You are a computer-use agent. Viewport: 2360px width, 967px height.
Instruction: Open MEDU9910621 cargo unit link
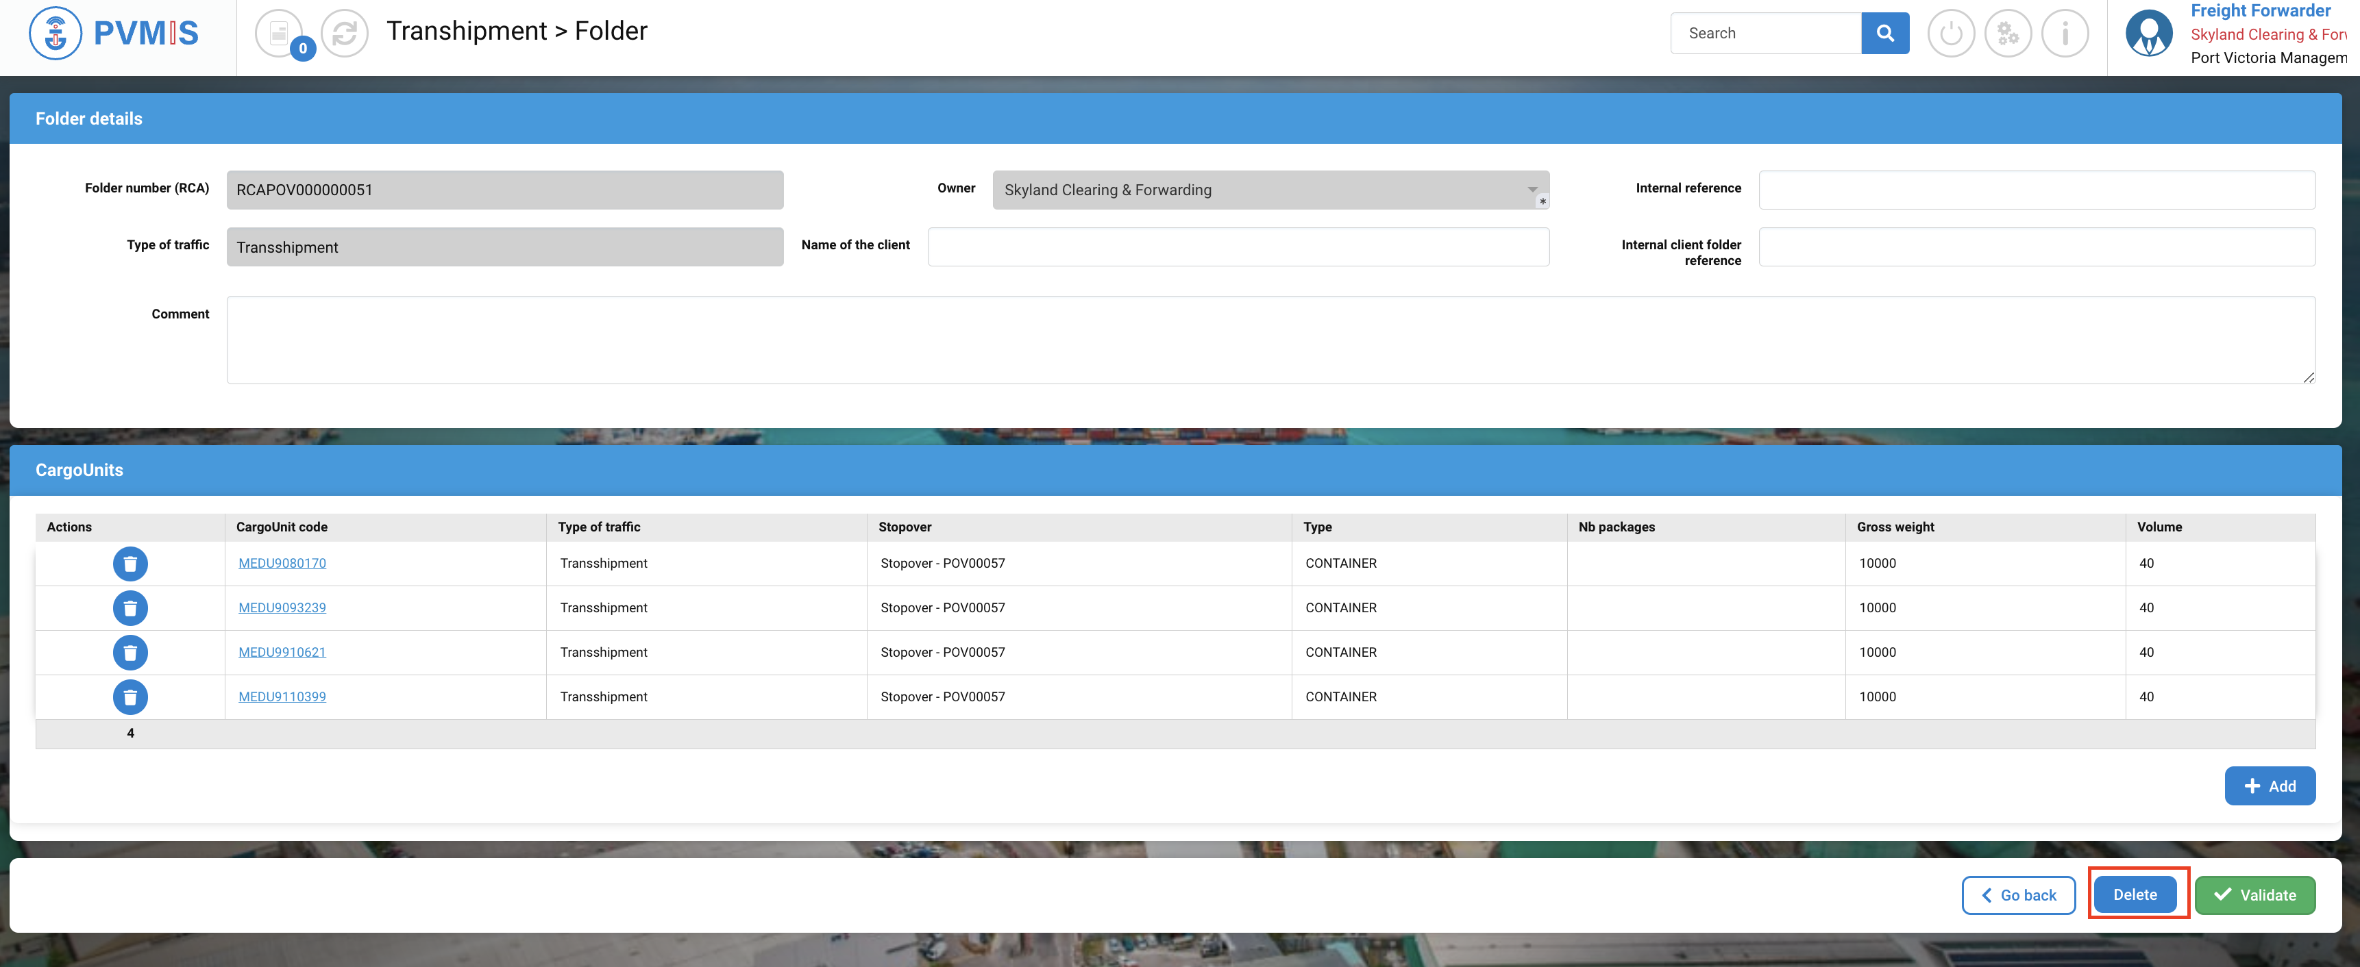pyautogui.click(x=282, y=652)
